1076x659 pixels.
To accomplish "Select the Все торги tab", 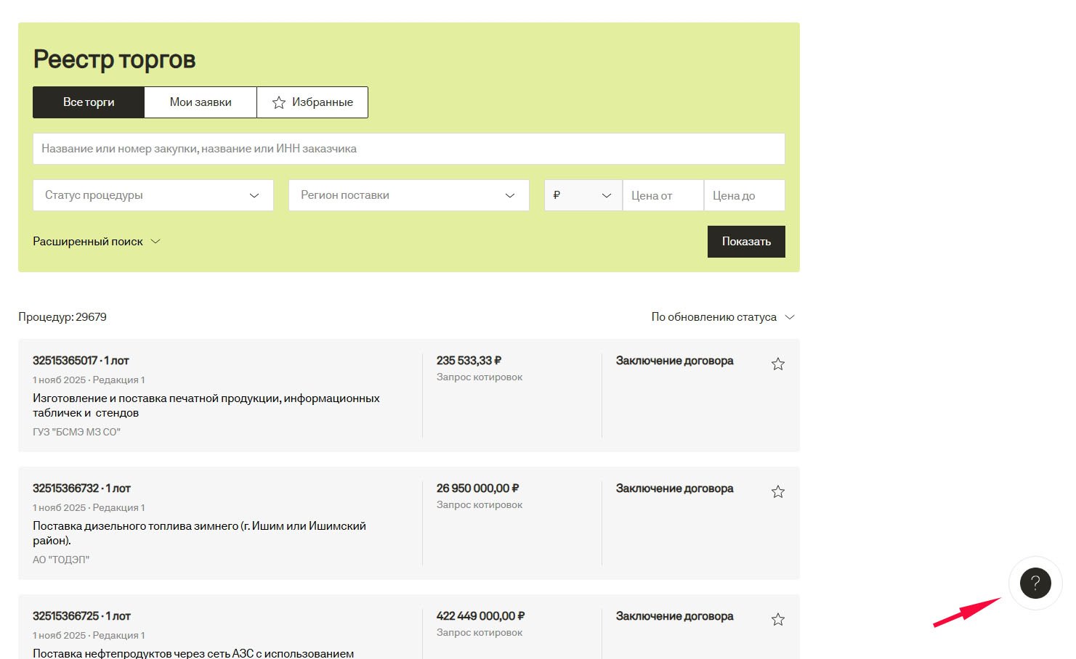I will [89, 102].
